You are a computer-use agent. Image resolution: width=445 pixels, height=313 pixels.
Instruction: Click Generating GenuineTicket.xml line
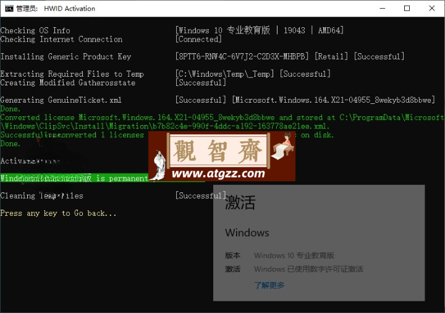point(61,100)
